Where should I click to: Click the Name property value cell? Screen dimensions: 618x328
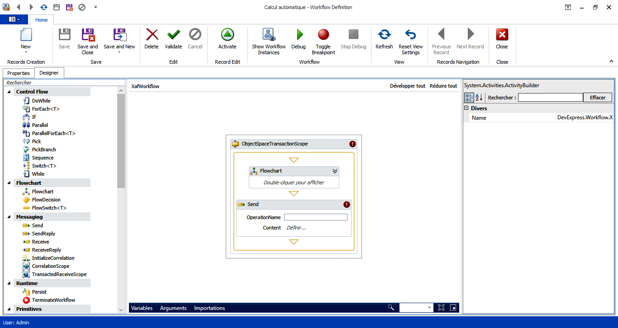585,117
